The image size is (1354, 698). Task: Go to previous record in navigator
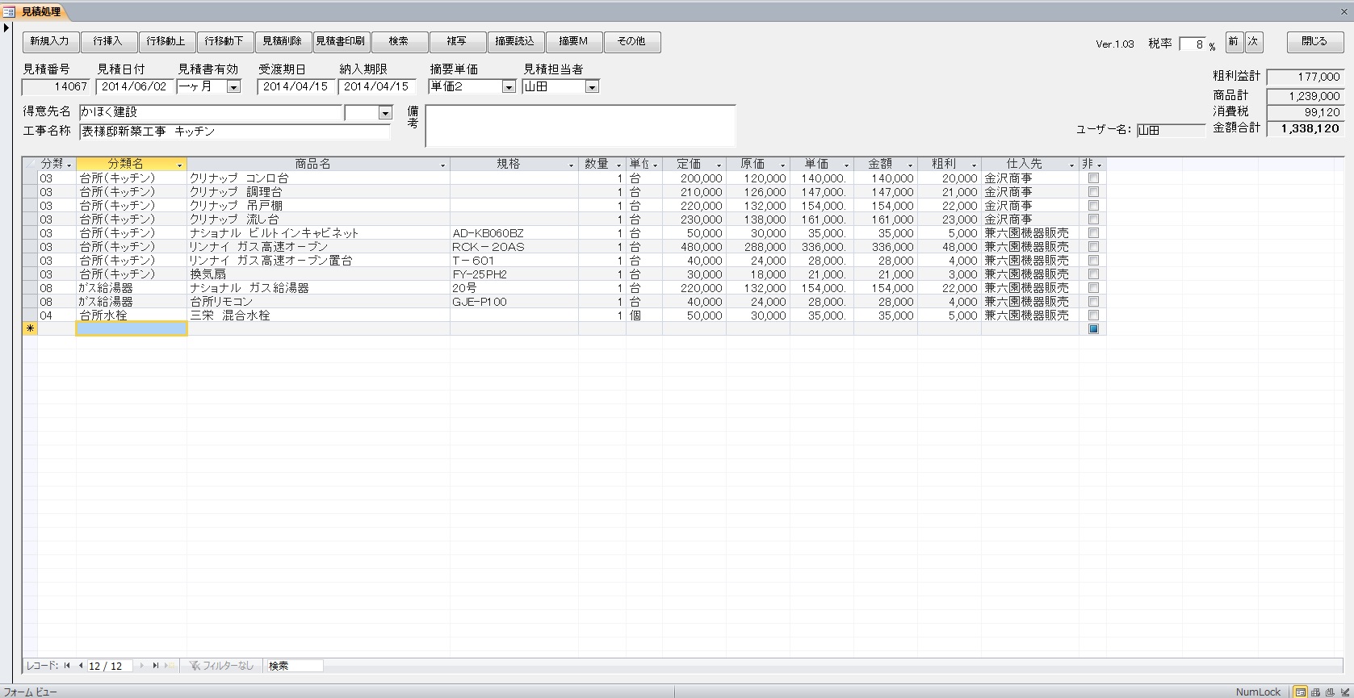81,666
